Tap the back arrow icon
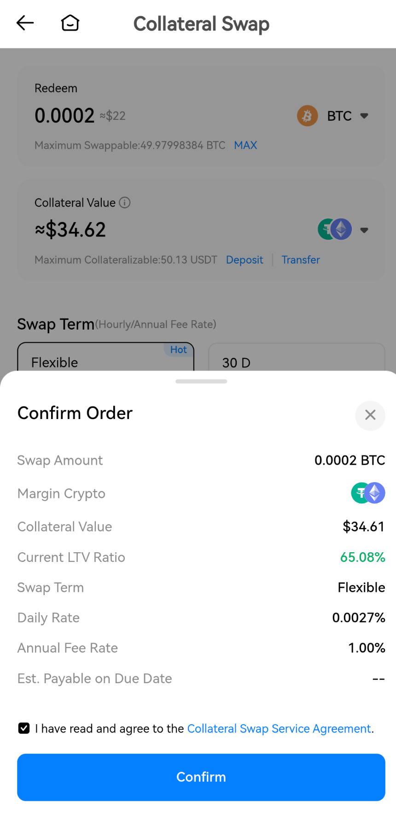The image size is (396, 815). [25, 23]
